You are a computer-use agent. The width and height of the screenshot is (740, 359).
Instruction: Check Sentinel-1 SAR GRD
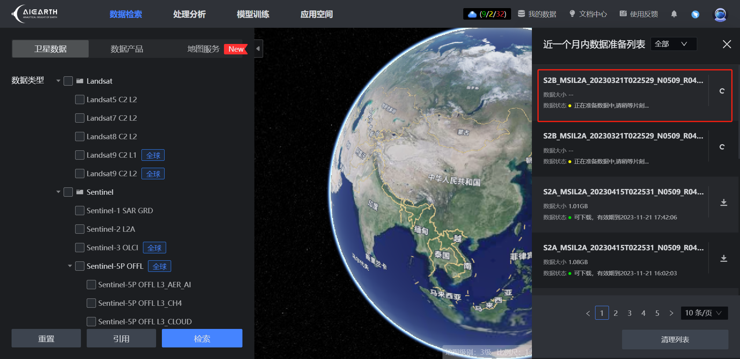80,211
